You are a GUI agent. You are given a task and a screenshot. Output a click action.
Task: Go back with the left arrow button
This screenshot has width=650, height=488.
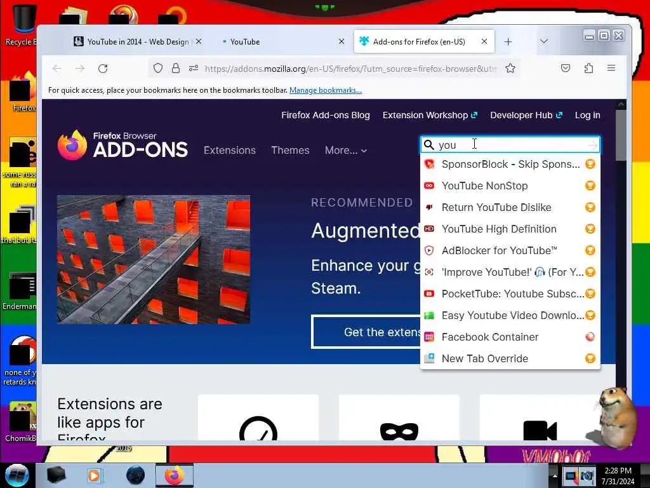click(x=56, y=69)
